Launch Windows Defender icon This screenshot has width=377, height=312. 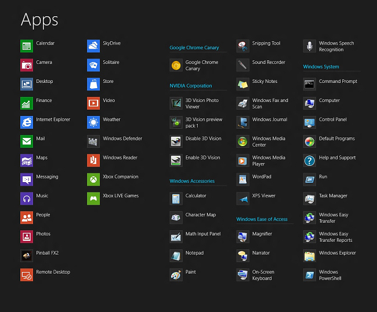tap(93, 142)
